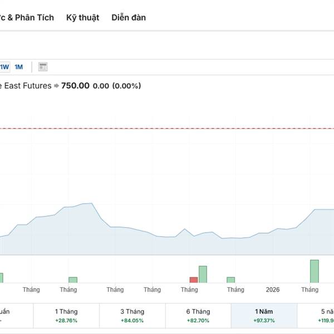Click the news layout icon in chart toolbar

pyautogui.click(x=43, y=67)
